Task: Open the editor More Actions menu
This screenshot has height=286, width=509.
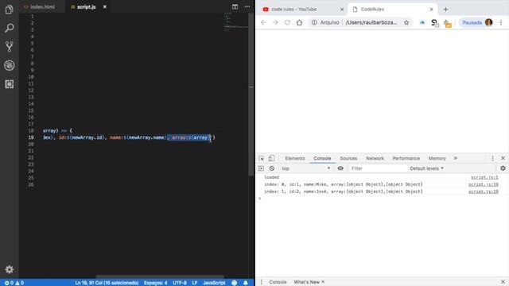Action: pos(247,7)
